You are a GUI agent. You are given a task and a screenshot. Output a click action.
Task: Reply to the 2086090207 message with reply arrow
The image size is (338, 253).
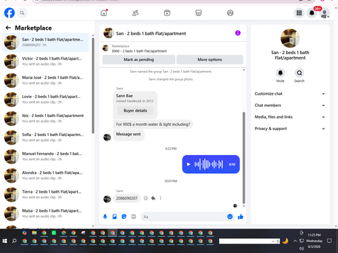[x=153, y=198]
